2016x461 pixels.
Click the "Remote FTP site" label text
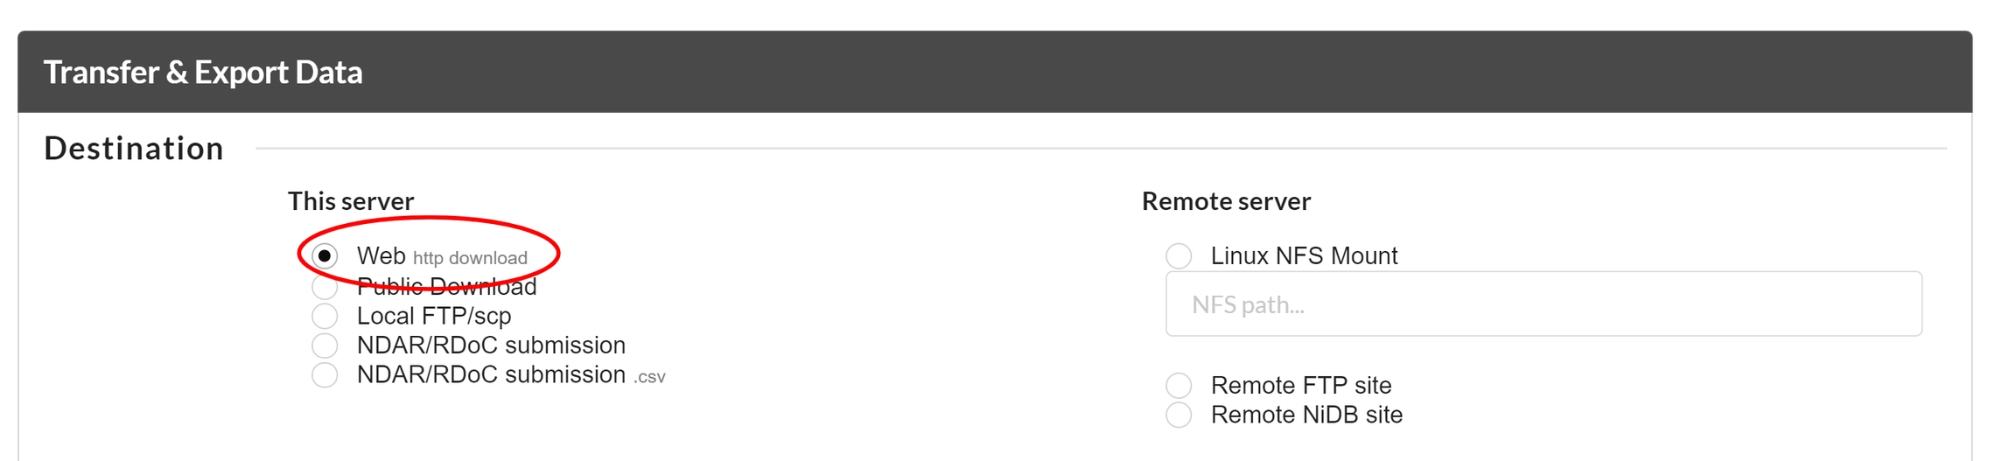tap(1300, 386)
